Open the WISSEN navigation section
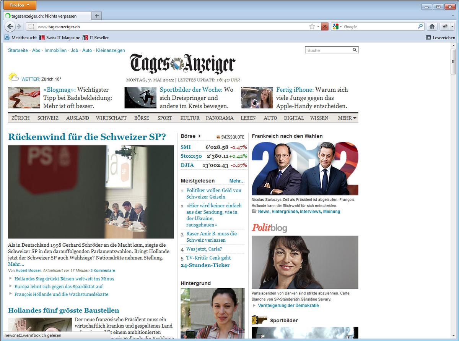 tap(319, 118)
